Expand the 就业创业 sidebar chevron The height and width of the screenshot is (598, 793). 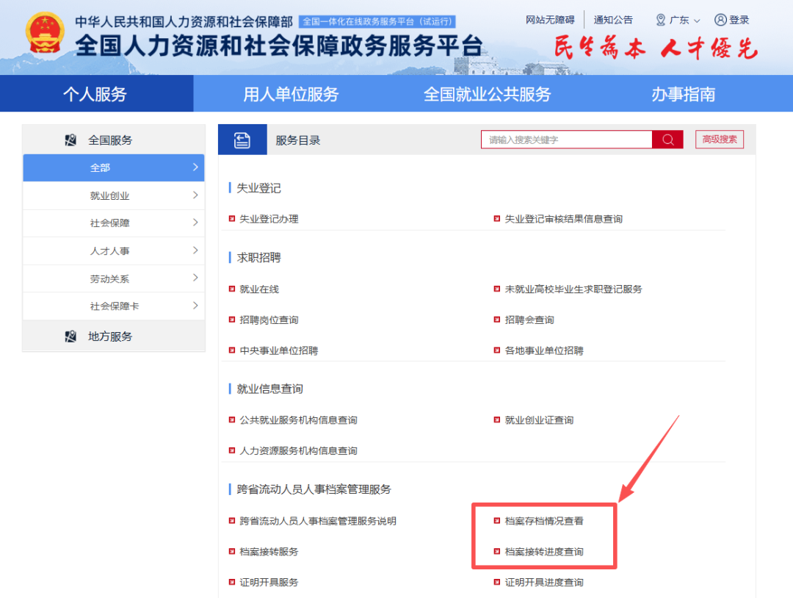tap(195, 195)
